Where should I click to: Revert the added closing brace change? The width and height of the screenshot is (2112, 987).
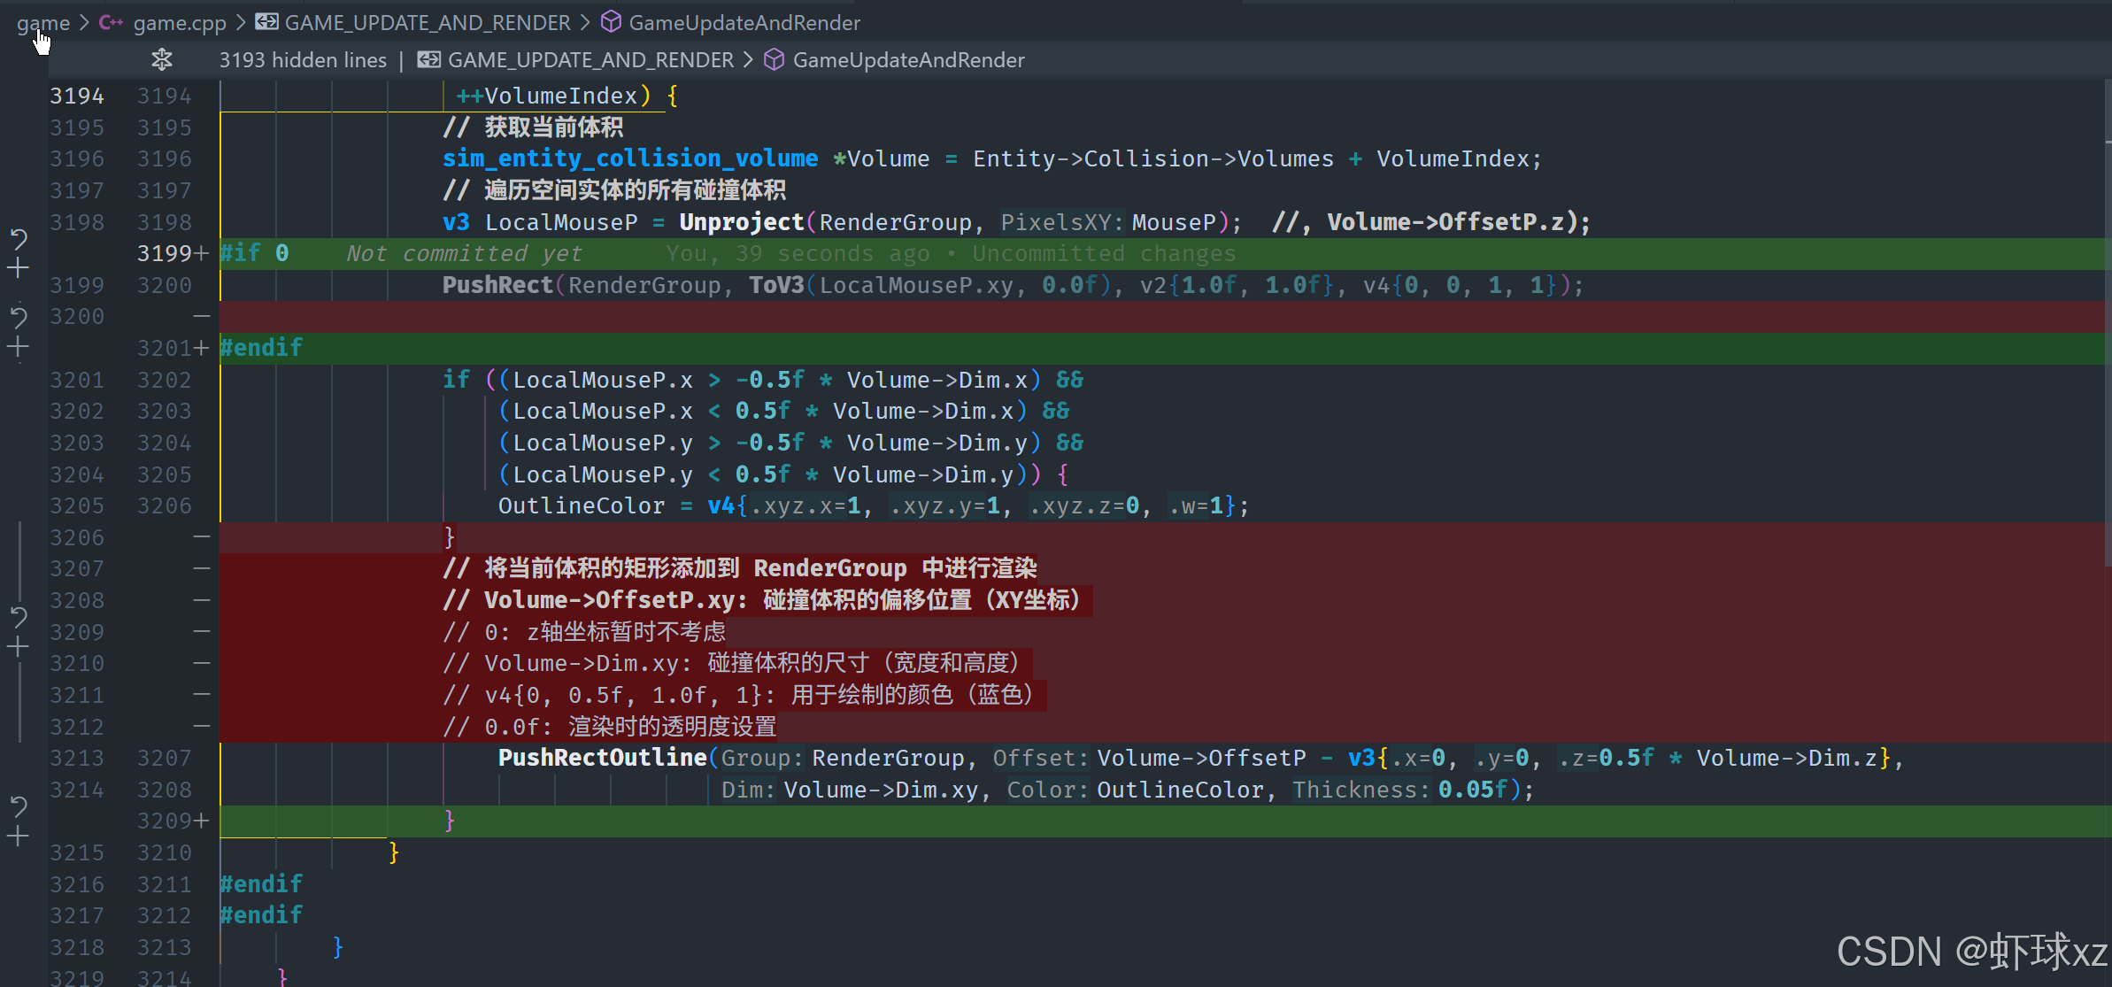point(19,806)
